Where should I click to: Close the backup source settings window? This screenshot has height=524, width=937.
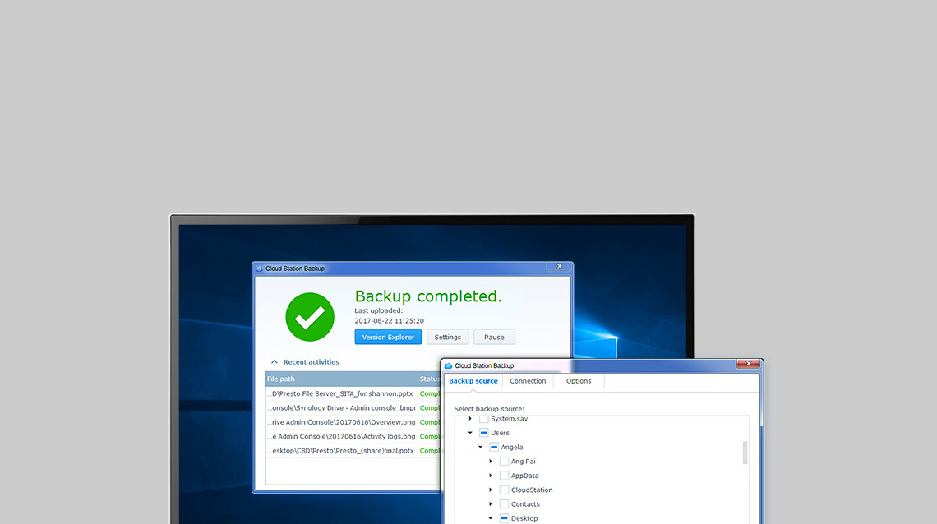[x=748, y=364]
